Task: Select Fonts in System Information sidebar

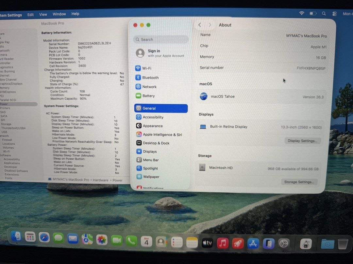Action: (x=8, y=178)
